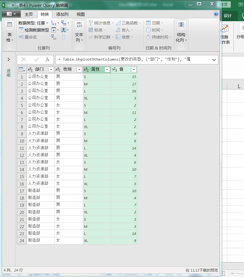Click the 科学记数 exponent icon
244x277 pixels.
pos(90,37)
